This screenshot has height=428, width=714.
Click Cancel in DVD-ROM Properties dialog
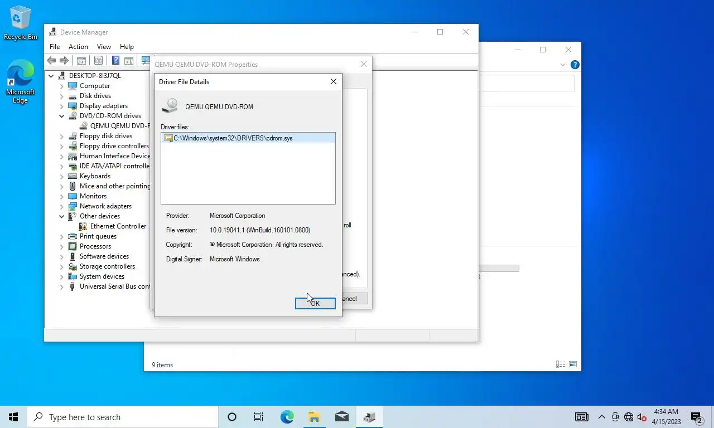pyautogui.click(x=349, y=299)
